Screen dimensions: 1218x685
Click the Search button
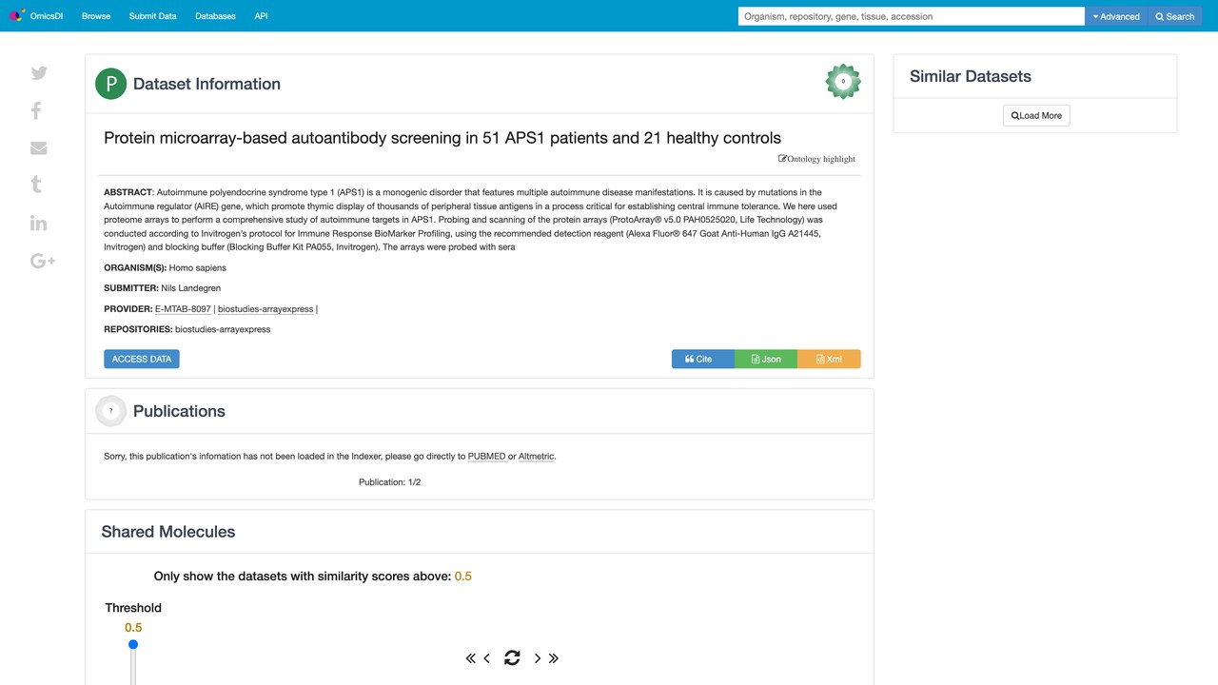[1175, 16]
